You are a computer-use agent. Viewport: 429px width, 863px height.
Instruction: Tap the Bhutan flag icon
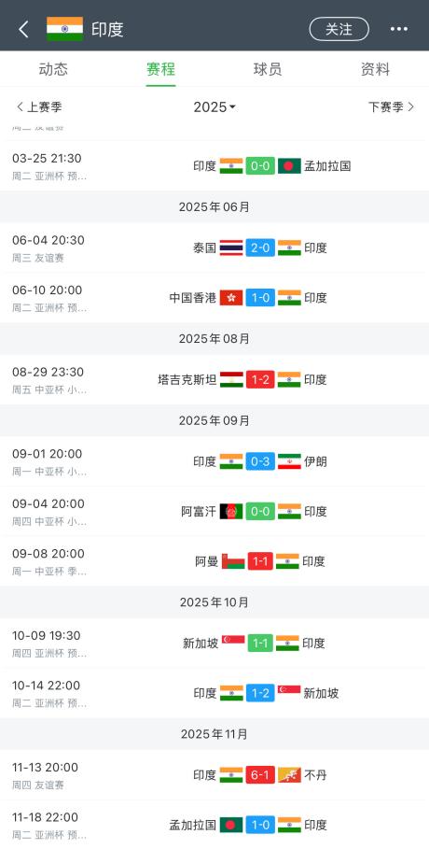(x=289, y=775)
